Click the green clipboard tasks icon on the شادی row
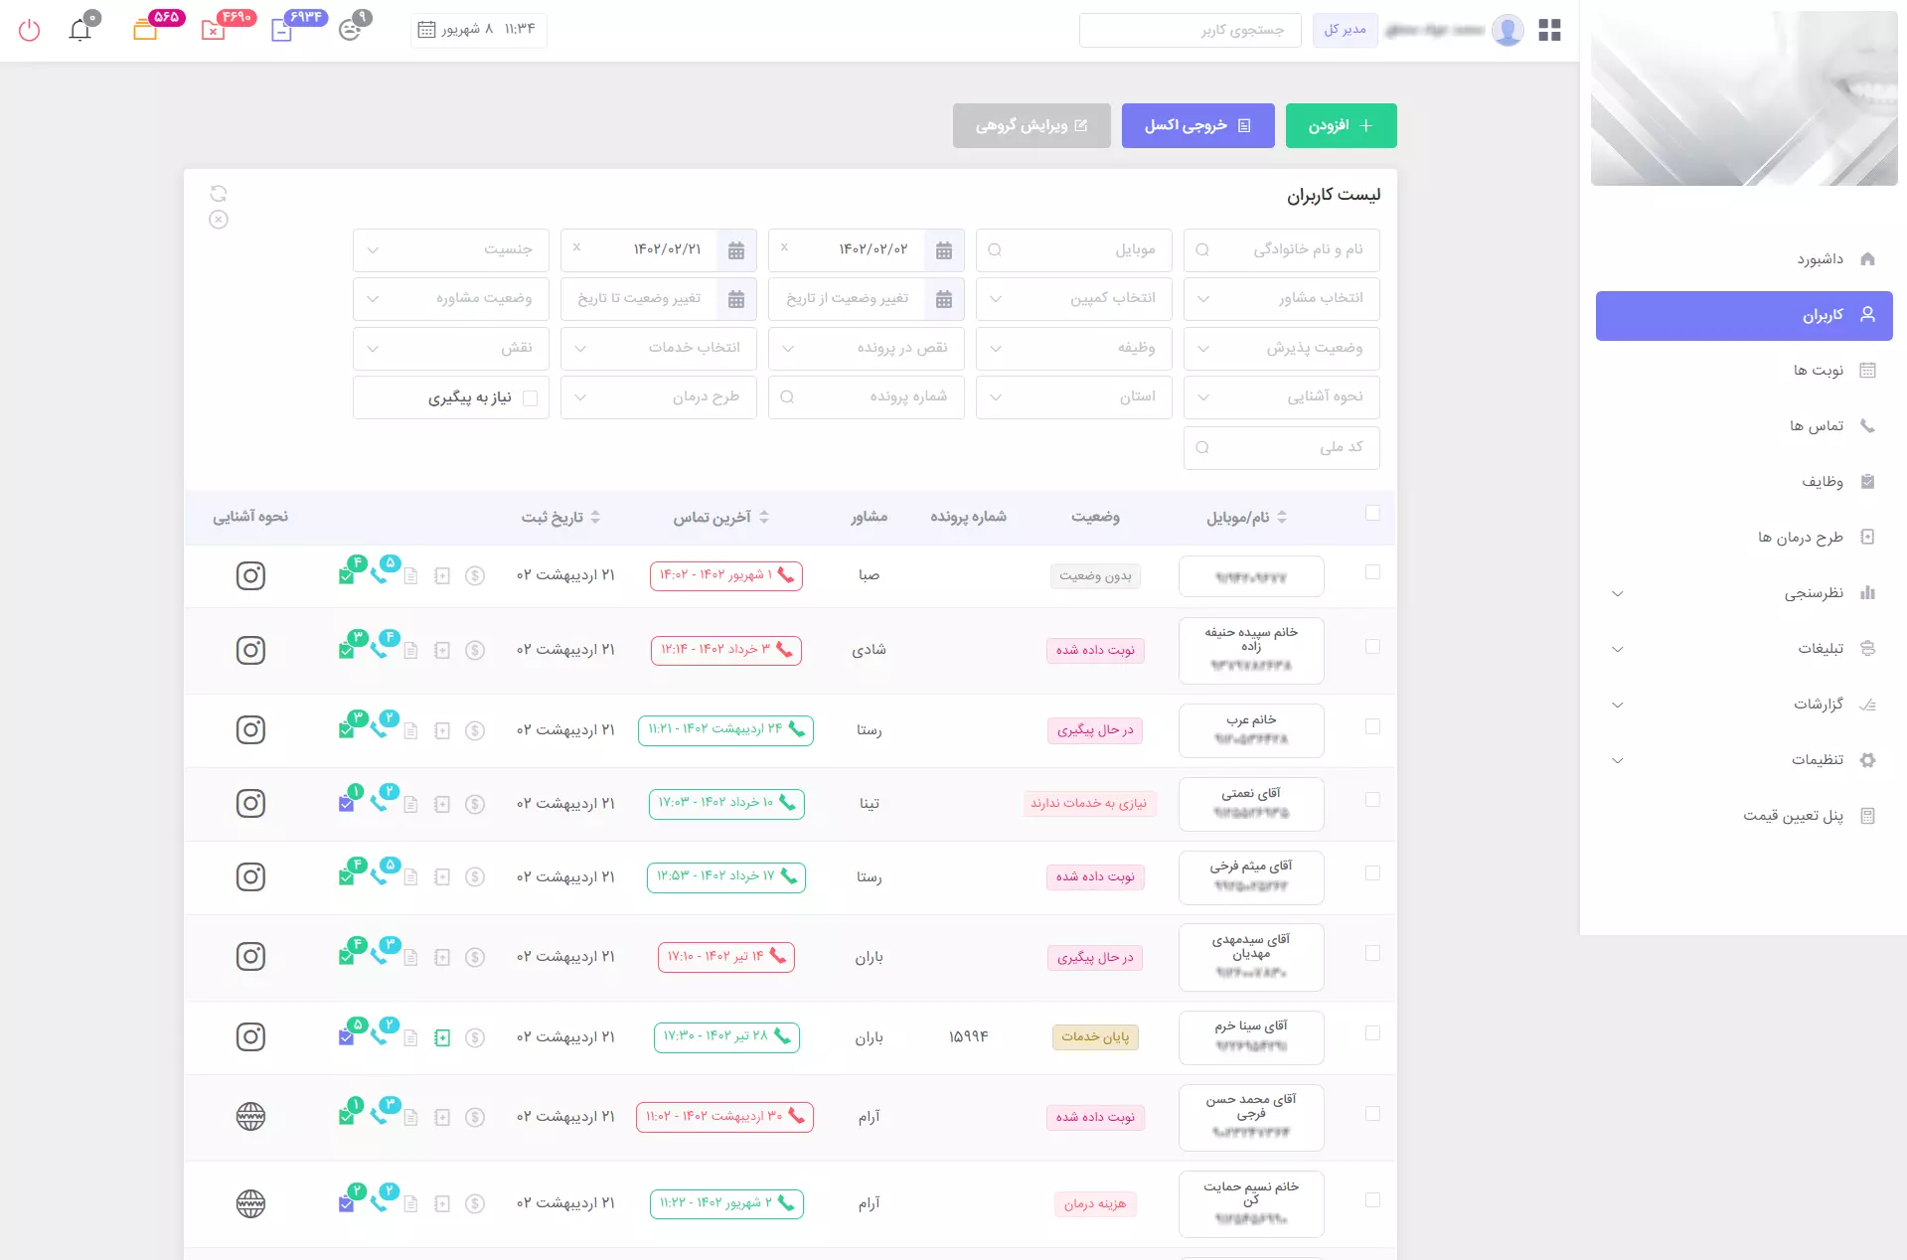The width and height of the screenshot is (1907, 1260). tap(347, 652)
